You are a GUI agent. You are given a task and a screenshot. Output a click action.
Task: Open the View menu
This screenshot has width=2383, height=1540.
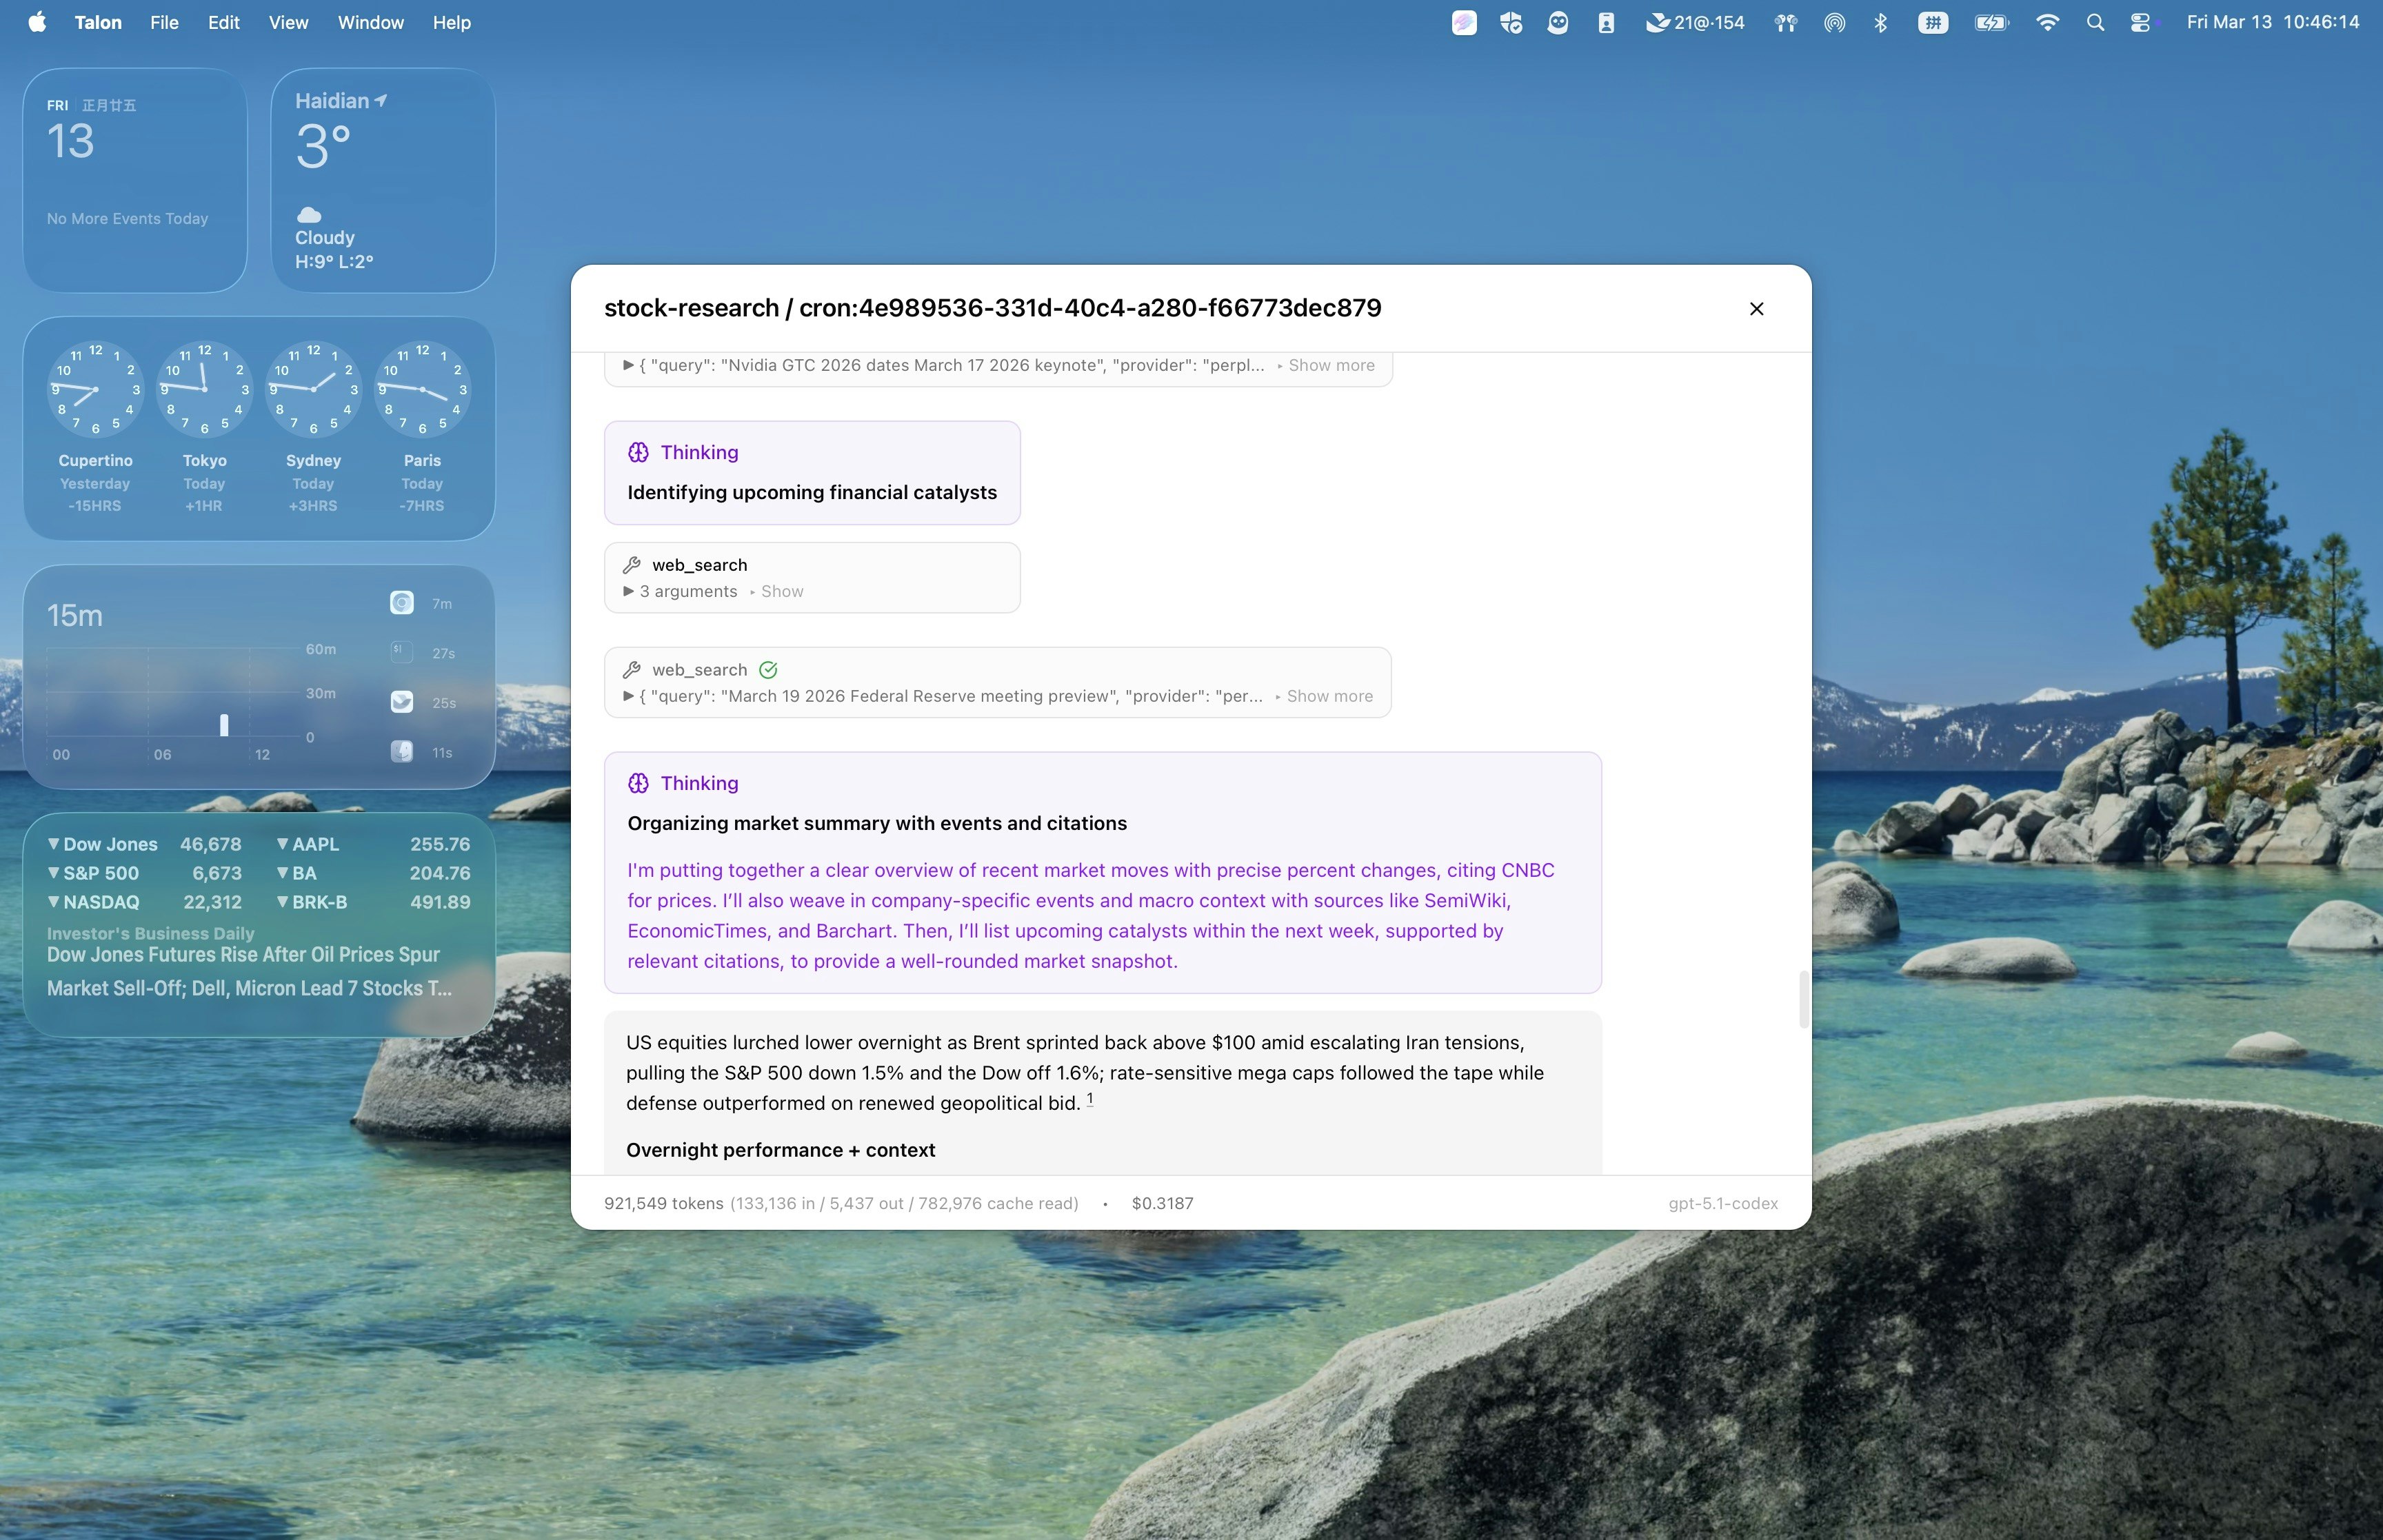click(x=288, y=22)
